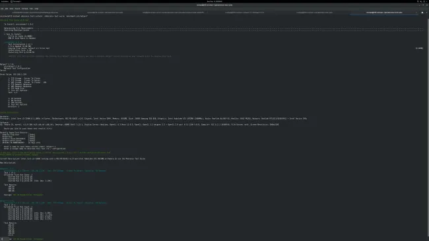
Task: Open the View menu
Action: pyautogui.click(x=11, y=9)
